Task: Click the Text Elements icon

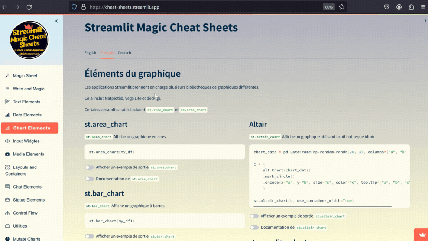Action: coord(7,102)
